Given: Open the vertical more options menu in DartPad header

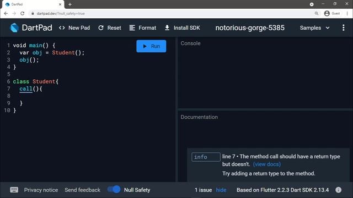Looking at the screenshot, I should pos(343,28).
